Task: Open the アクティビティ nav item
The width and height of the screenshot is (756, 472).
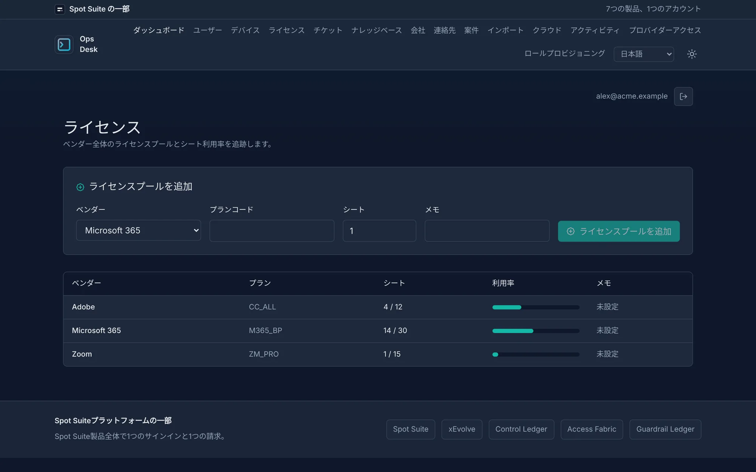Action: tap(595, 30)
